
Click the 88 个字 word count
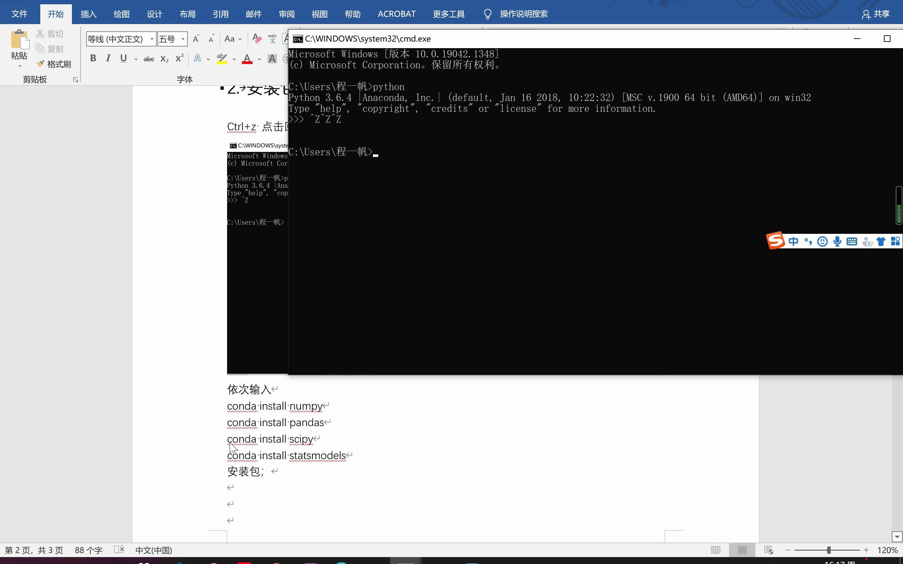click(88, 550)
